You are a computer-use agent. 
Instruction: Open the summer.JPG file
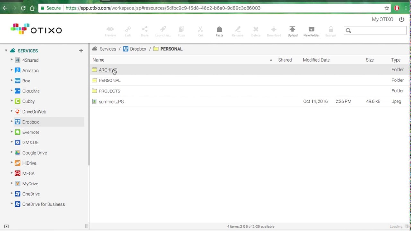tap(111, 102)
